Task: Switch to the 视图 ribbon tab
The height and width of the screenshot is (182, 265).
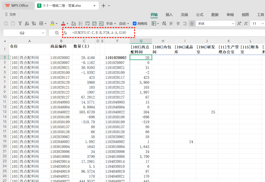Action: click(x=245, y=15)
